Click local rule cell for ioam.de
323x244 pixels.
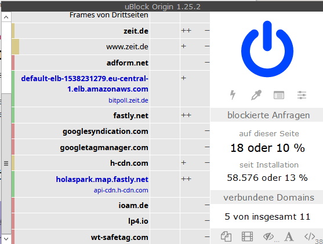click(195, 205)
